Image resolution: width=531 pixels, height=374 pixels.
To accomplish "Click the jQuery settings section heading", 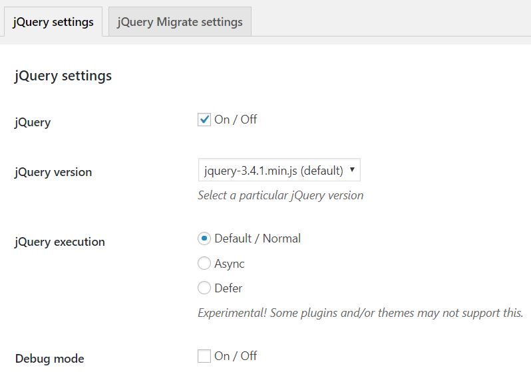I will click(x=63, y=76).
